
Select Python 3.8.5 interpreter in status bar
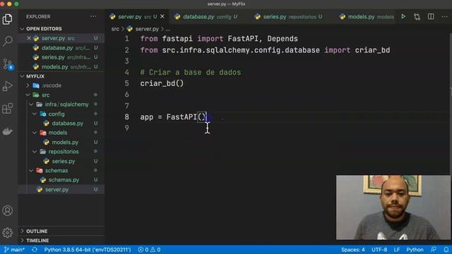click(88, 250)
